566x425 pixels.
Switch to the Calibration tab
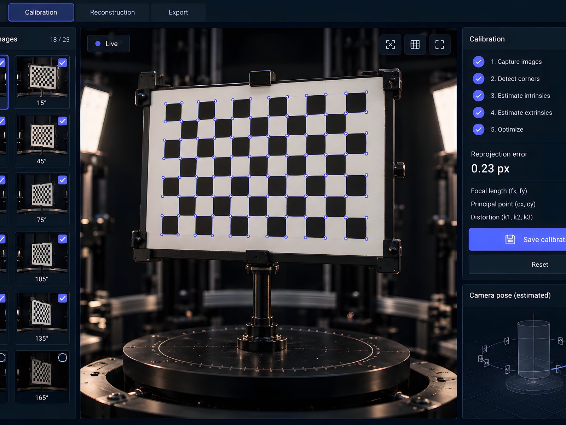pyautogui.click(x=41, y=12)
